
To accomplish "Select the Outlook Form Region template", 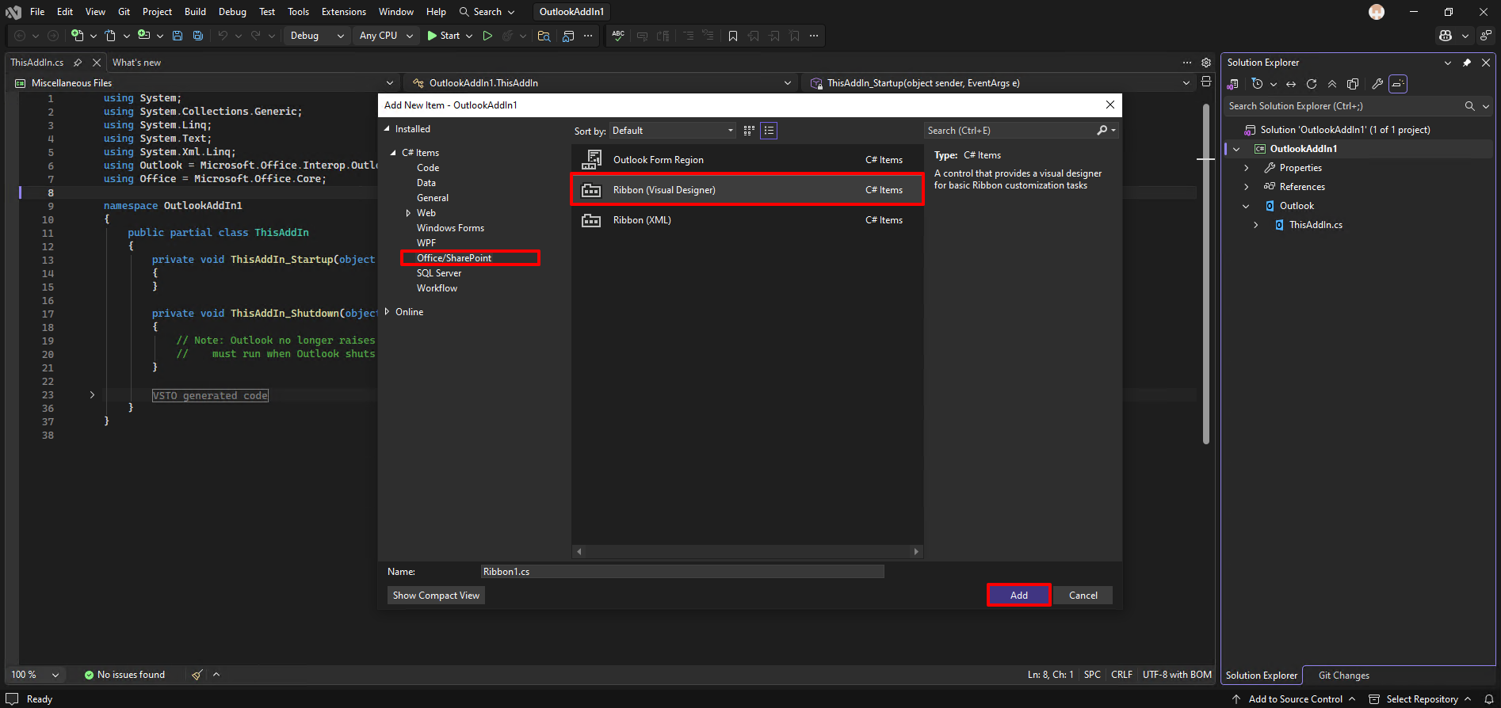I will point(747,160).
